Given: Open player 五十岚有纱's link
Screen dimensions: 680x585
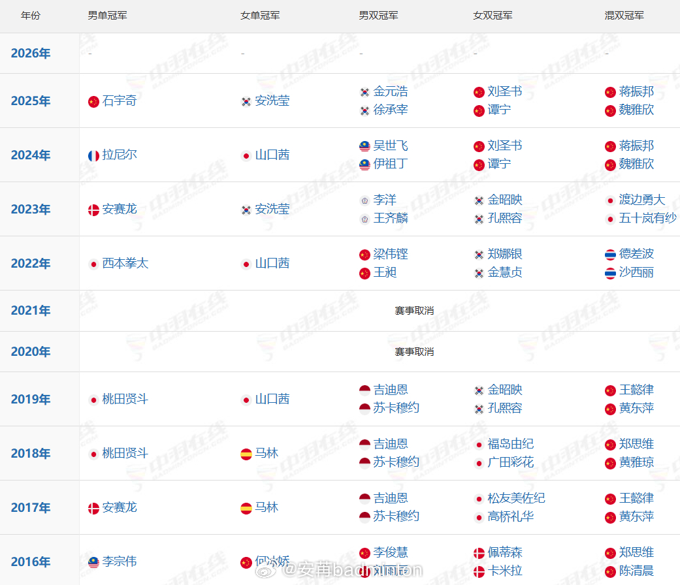Looking at the screenshot, I should tap(647, 219).
